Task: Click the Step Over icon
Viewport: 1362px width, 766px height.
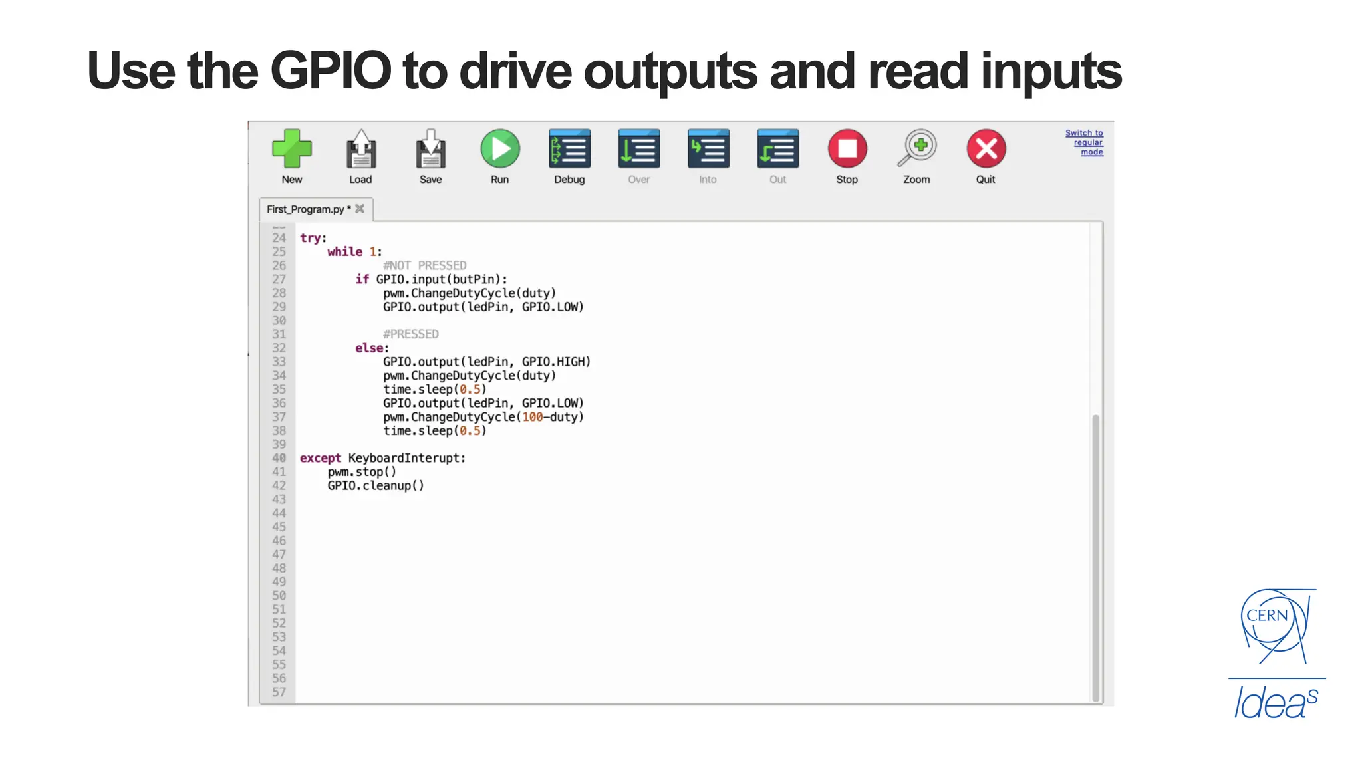Action: click(x=638, y=148)
